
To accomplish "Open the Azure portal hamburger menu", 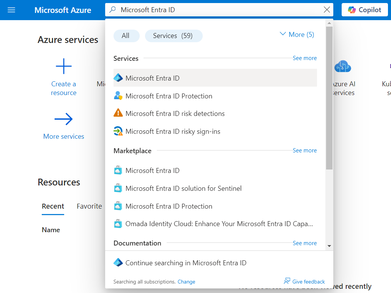I will [11, 10].
